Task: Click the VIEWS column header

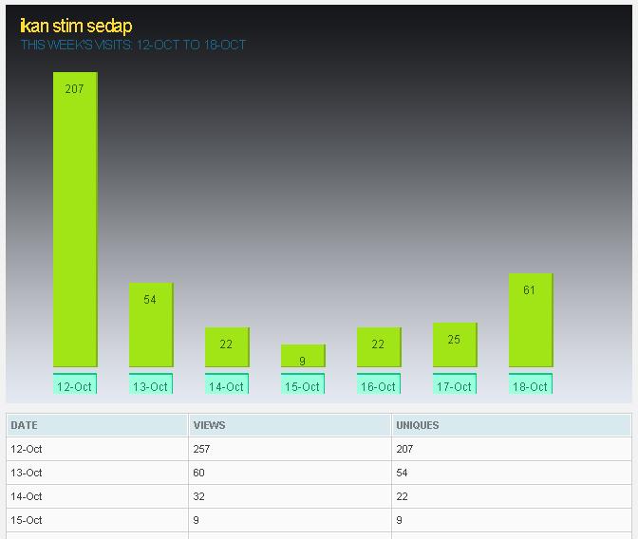Action: pos(291,425)
